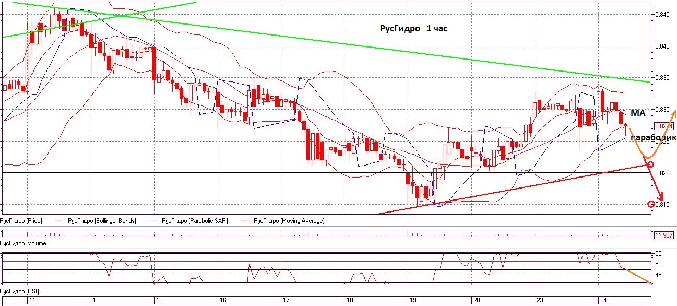
Task: Click the РусГидро [Volume] panel label
Action: point(24,243)
